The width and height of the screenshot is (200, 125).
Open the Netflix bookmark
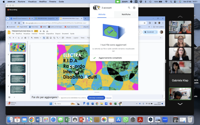[43, 27]
